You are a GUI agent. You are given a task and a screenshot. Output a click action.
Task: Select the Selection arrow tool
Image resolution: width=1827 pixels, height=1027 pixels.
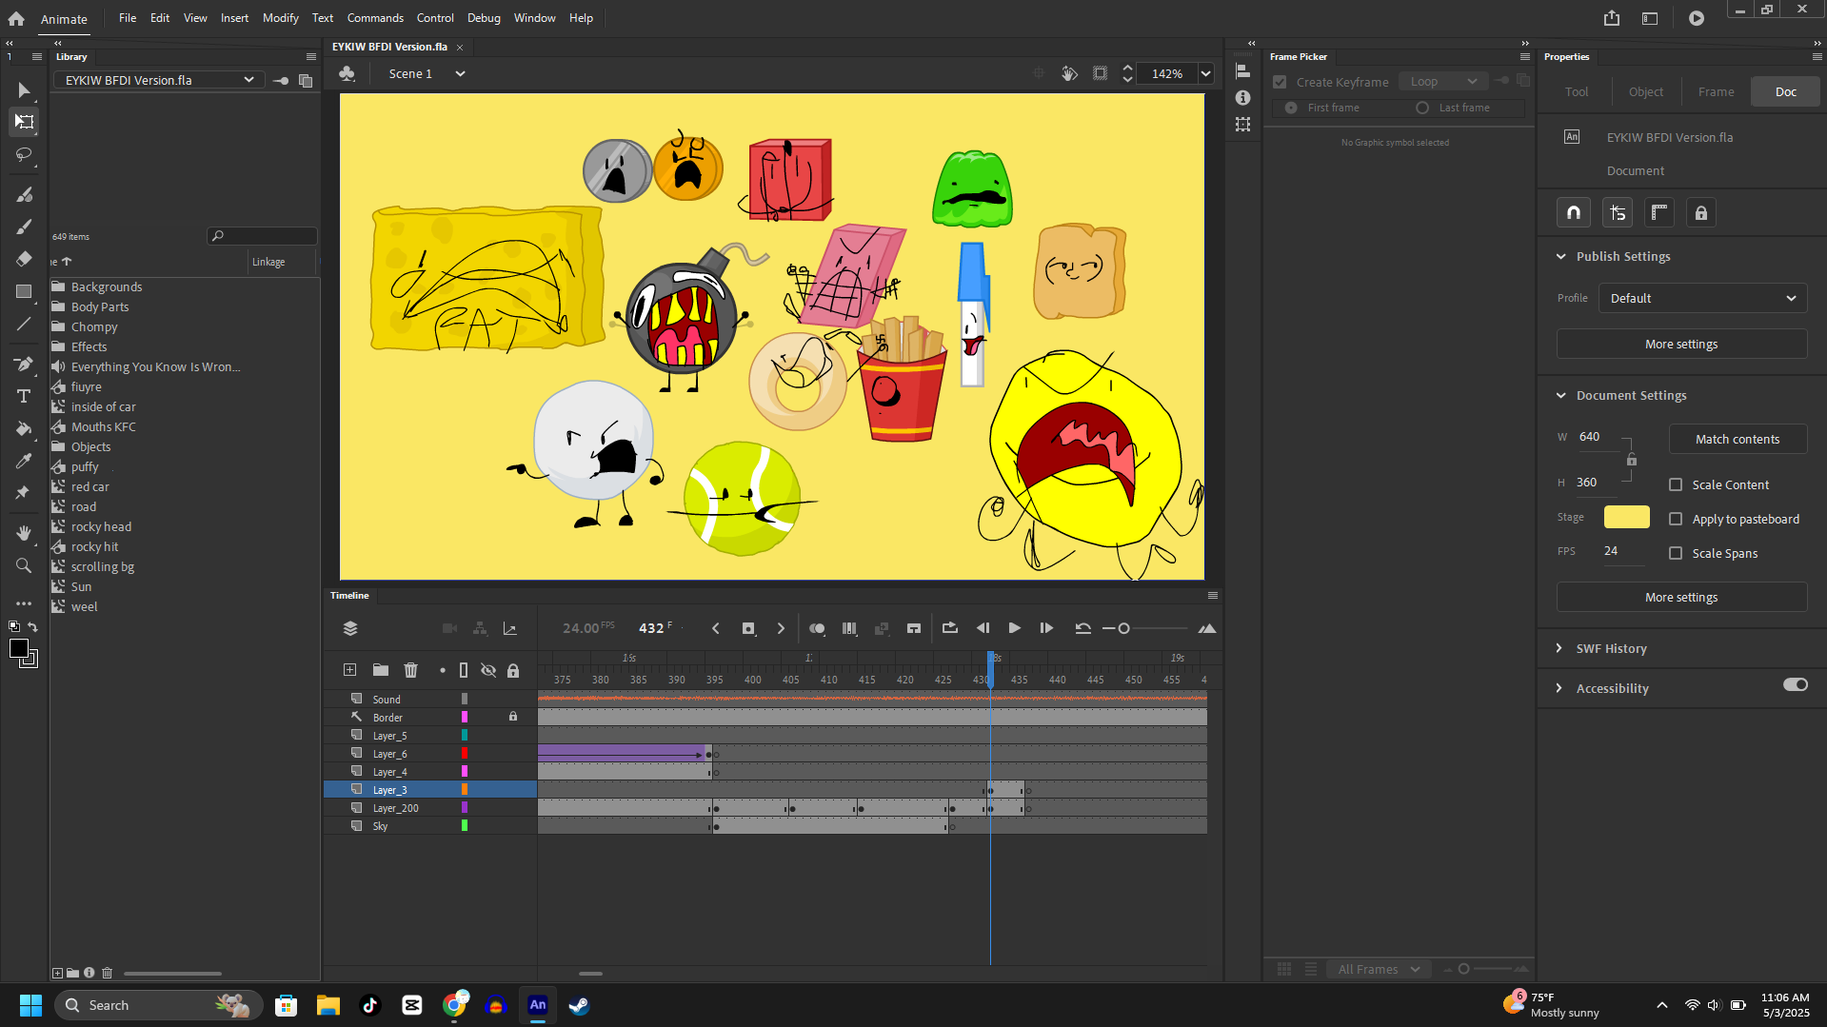pyautogui.click(x=24, y=90)
